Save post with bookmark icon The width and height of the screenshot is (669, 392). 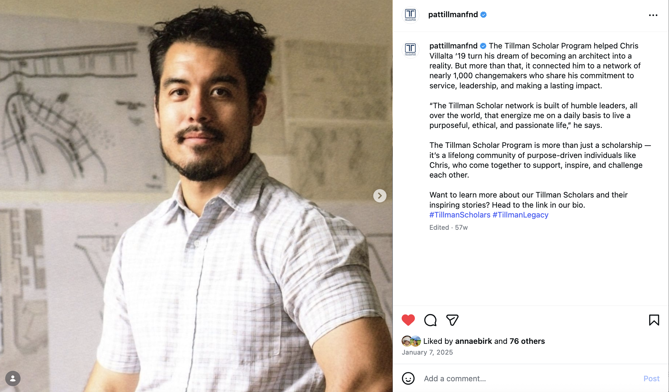(654, 320)
